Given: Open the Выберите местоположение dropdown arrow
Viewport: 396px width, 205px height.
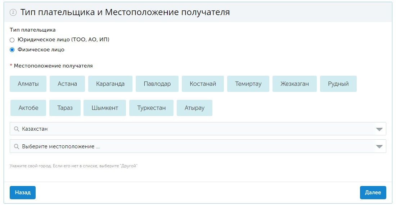Looking at the screenshot, I should (379, 146).
